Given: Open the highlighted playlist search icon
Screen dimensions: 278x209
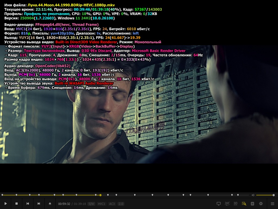Looking at the screenshot, I should click(244, 204).
